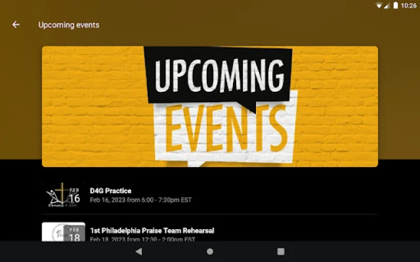The width and height of the screenshot is (420, 262).
Task: Tap the D4G Practice Feb 16 thumbnail
Action: pos(64,195)
